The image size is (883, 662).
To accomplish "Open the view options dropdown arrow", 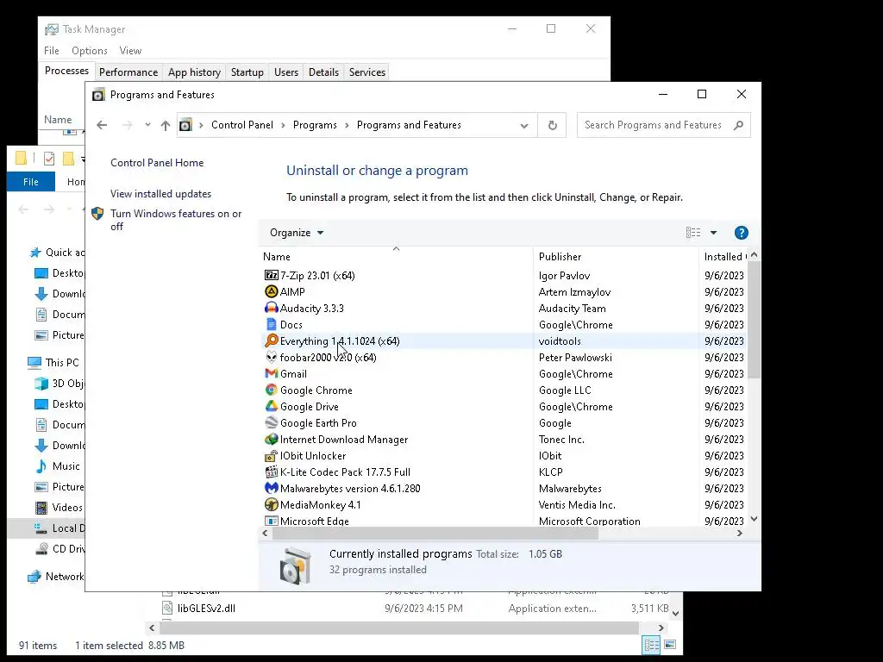I will [x=713, y=233].
